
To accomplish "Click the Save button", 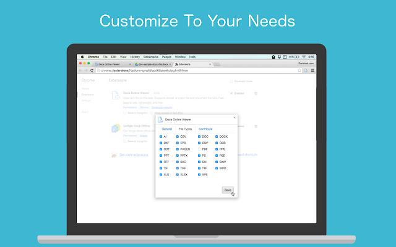I will (x=228, y=190).
